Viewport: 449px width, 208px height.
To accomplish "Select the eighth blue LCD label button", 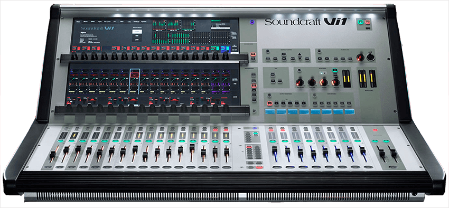I will (349, 111).
